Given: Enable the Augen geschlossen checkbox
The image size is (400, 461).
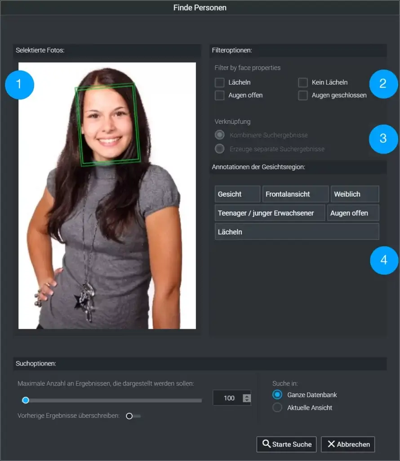Looking at the screenshot, I should (x=303, y=95).
